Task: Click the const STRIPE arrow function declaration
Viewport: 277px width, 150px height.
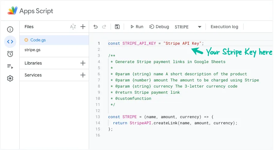Action: (161, 117)
